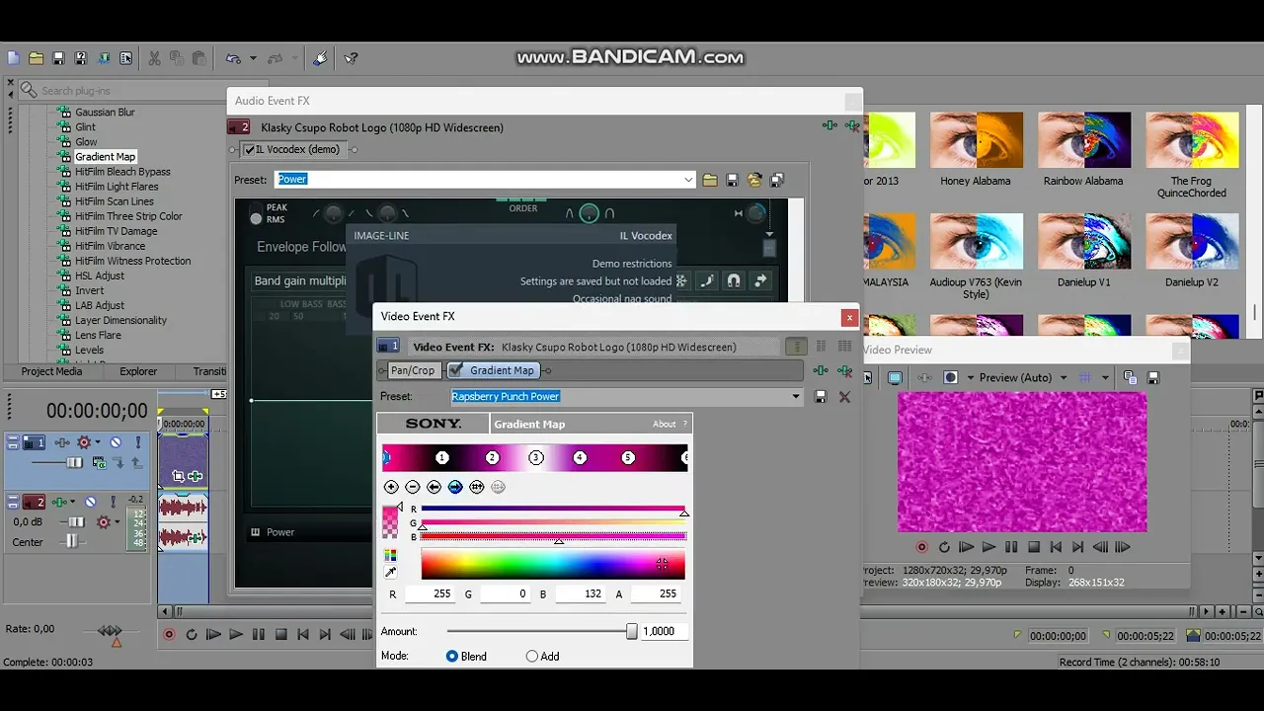Image resolution: width=1264 pixels, height=711 pixels.
Task: Open the Rapsberry Punch Power preset dropdown
Action: pyautogui.click(x=796, y=397)
